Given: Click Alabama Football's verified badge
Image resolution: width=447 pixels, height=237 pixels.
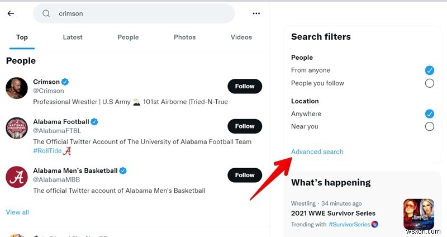Looking at the screenshot, I should (94, 121).
